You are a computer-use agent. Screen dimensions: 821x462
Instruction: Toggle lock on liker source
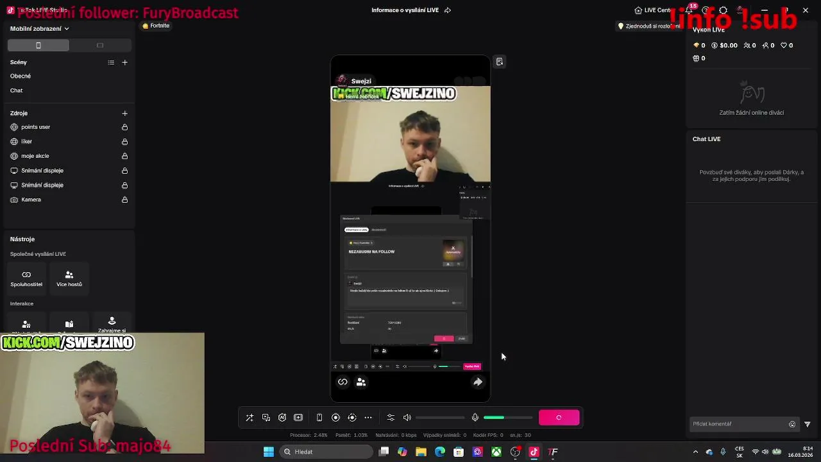[x=124, y=142]
